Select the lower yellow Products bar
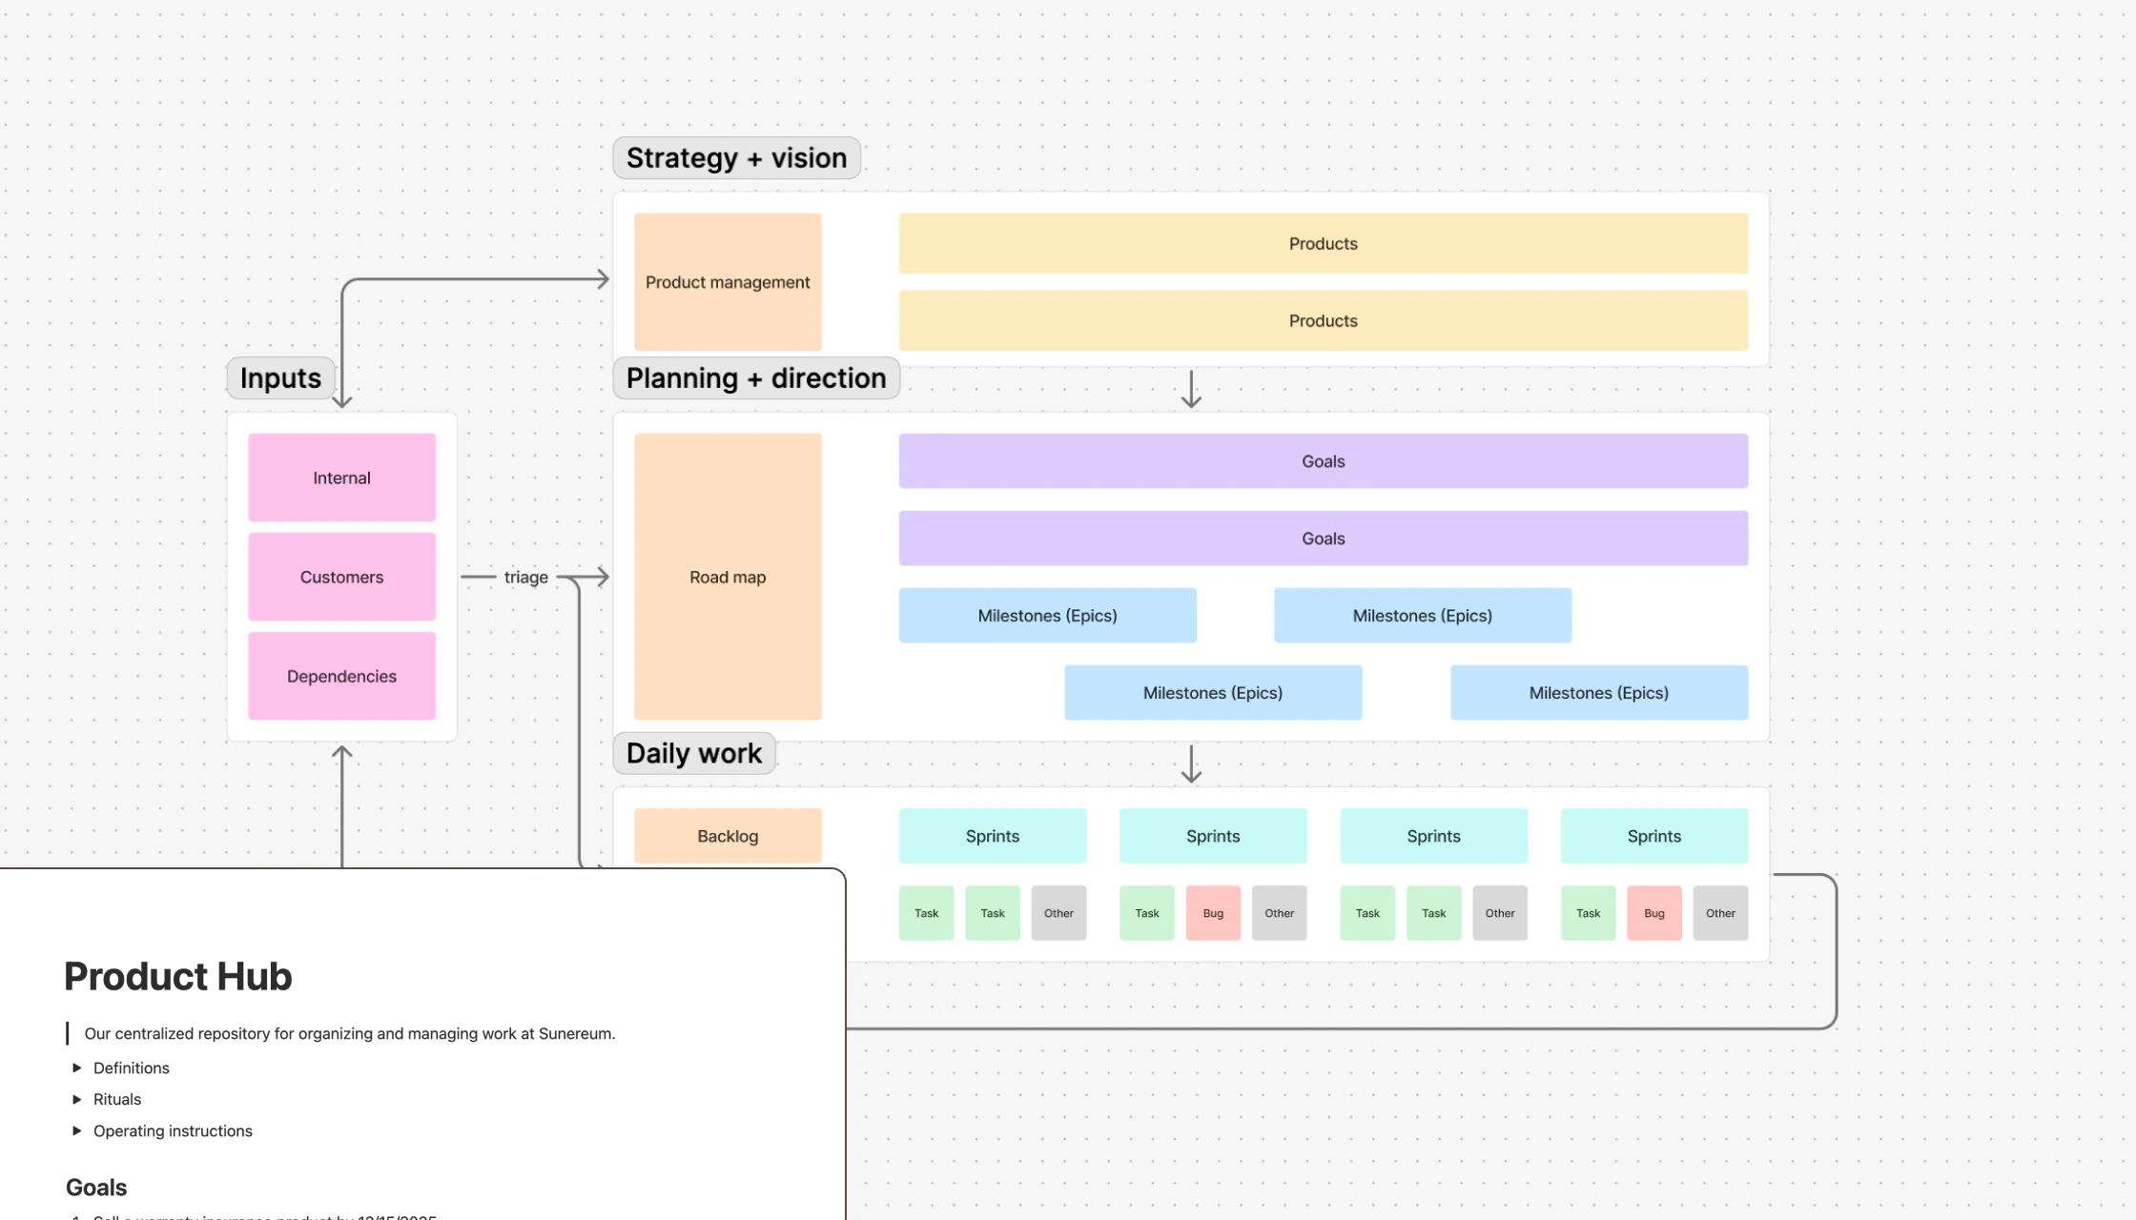2136x1220 pixels. coord(1323,320)
